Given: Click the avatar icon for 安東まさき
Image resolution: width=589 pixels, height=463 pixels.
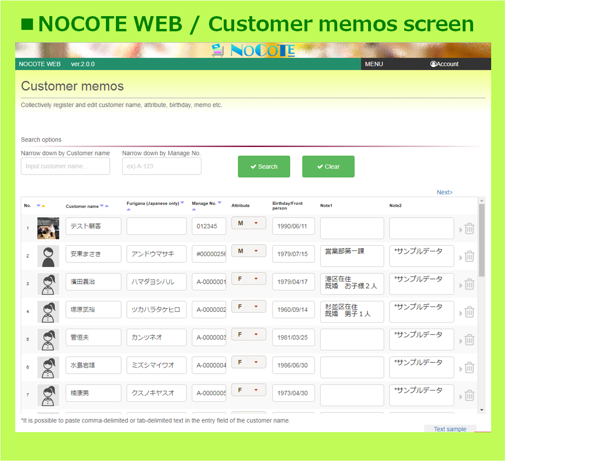Looking at the screenshot, I should point(48,256).
